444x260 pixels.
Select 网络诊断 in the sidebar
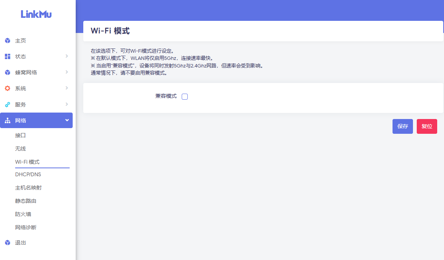pos(26,227)
